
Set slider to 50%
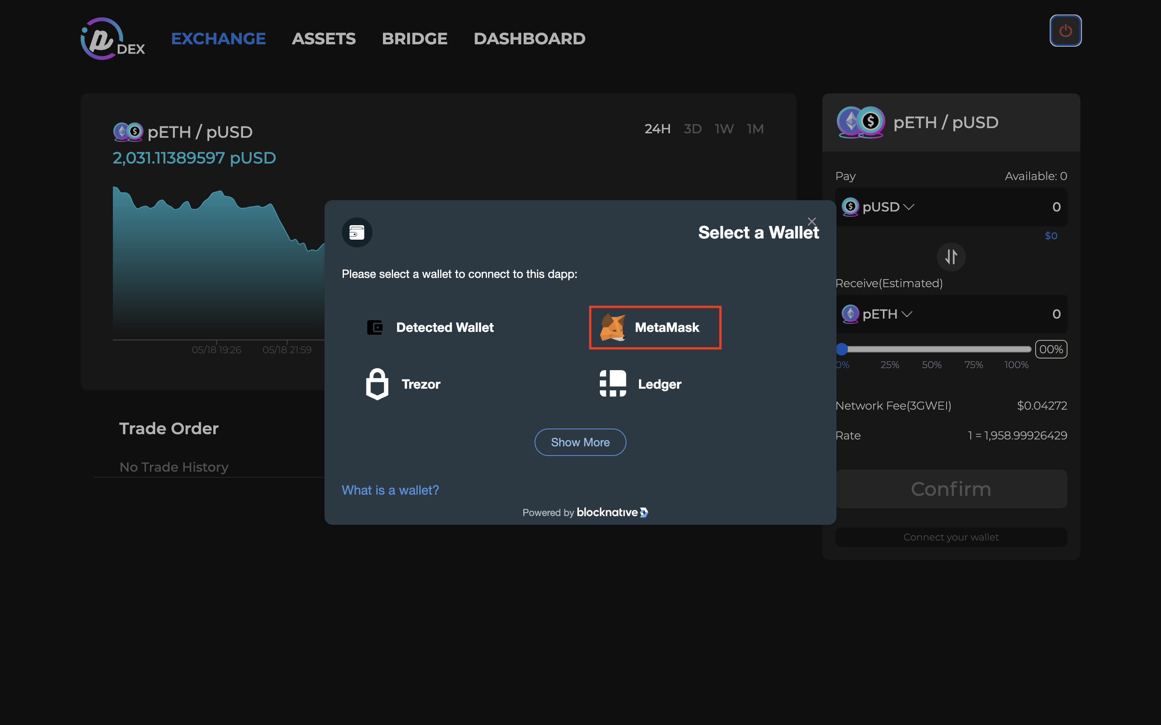(x=932, y=365)
